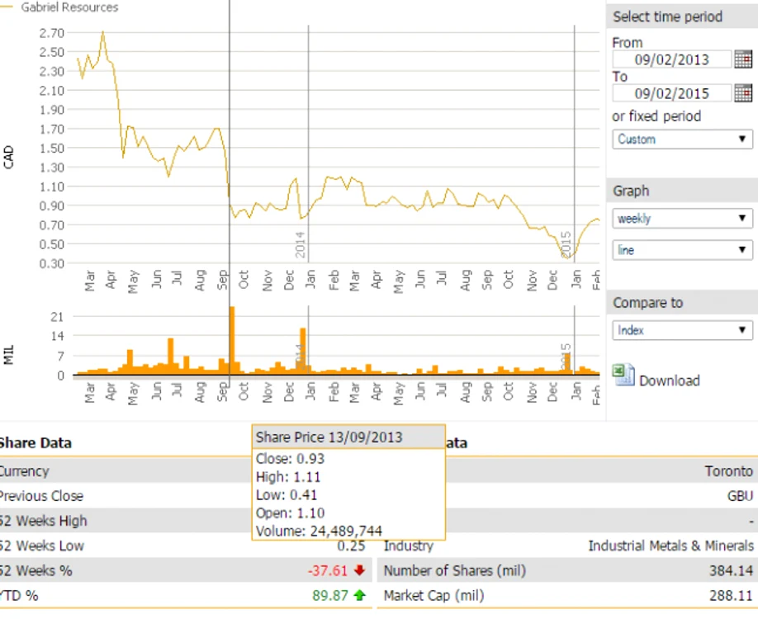
Task: Click the January 2014 volume spike bar
Action: tap(303, 350)
